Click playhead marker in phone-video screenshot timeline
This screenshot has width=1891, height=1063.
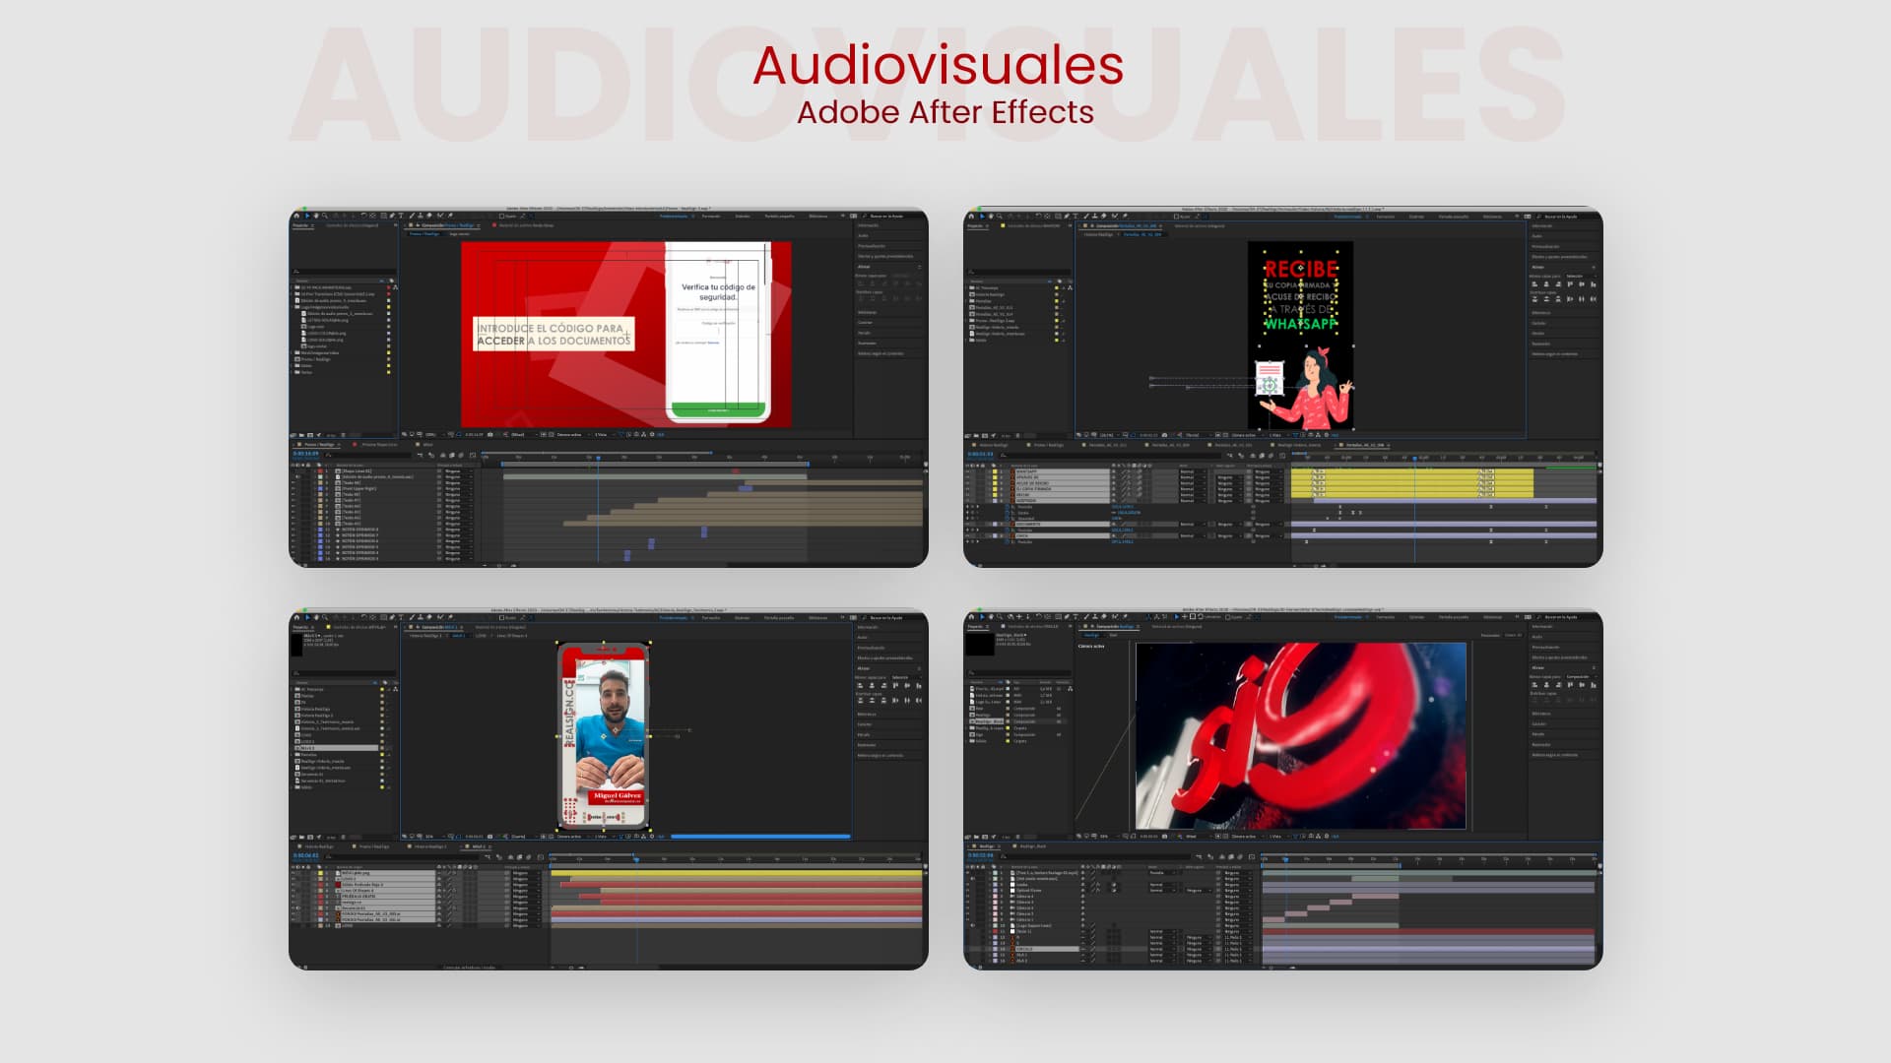pos(637,859)
